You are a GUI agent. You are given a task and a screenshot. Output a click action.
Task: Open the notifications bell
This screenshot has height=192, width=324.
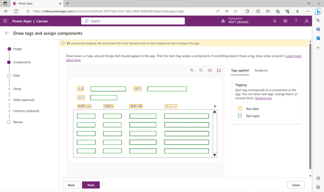click(275, 21)
